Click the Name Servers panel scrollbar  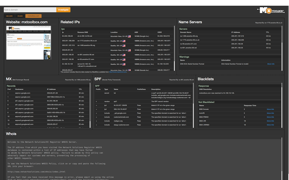[x=282, y=48]
